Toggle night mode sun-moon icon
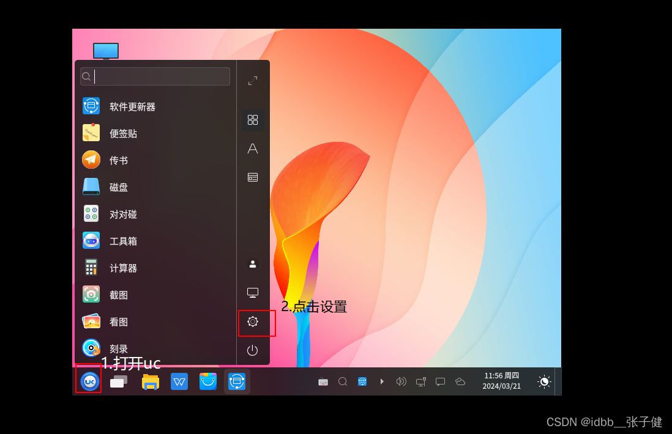The image size is (672, 434). point(544,381)
